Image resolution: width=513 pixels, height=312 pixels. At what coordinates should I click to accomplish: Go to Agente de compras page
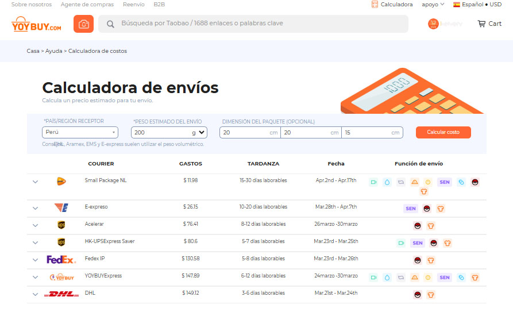pyautogui.click(x=87, y=5)
